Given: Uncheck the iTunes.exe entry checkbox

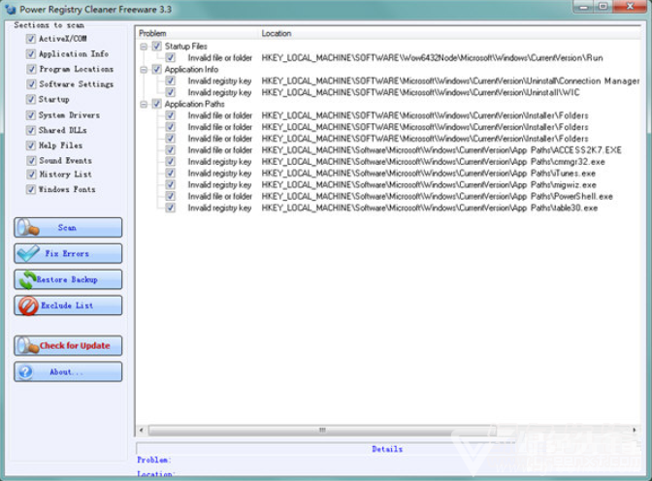Looking at the screenshot, I should tap(171, 173).
